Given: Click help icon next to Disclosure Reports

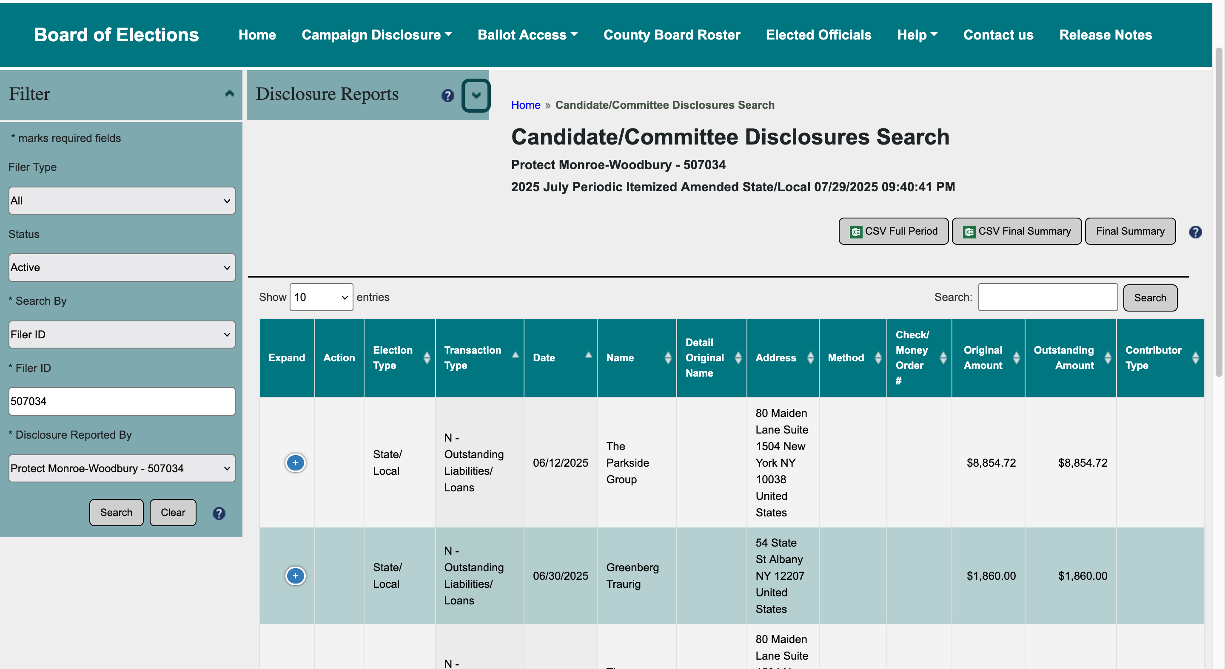Looking at the screenshot, I should 447,96.
